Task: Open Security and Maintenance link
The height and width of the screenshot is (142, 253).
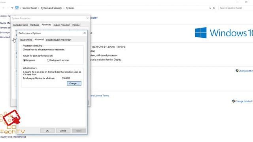Action: click(x=13, y=137)
